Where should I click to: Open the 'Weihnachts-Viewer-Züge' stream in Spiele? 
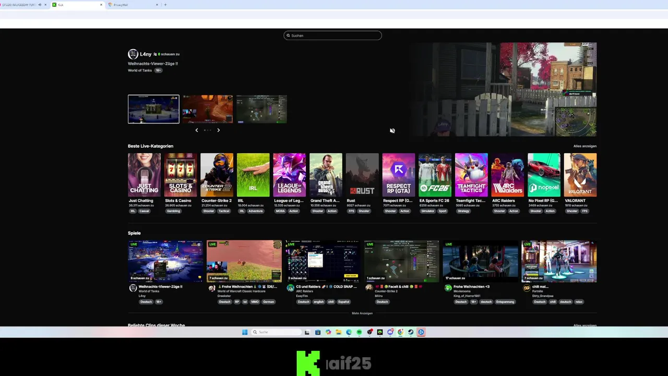point(165,261)
